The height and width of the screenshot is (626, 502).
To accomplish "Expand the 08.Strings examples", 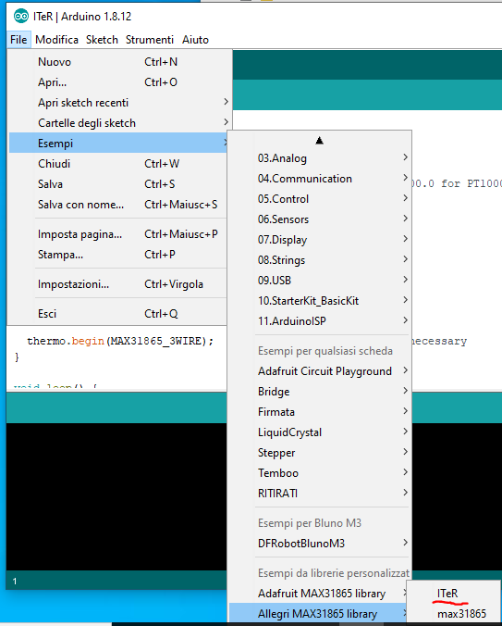I will 320,260.
